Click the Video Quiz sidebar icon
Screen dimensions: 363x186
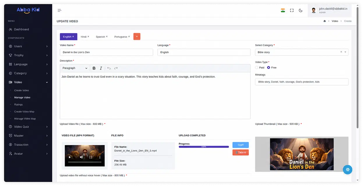11,127
